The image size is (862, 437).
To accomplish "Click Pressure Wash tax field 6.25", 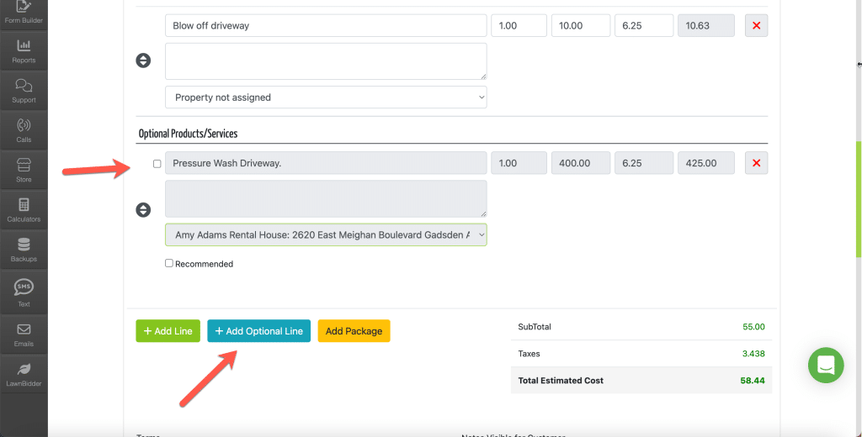I will [x=644, y=163].
